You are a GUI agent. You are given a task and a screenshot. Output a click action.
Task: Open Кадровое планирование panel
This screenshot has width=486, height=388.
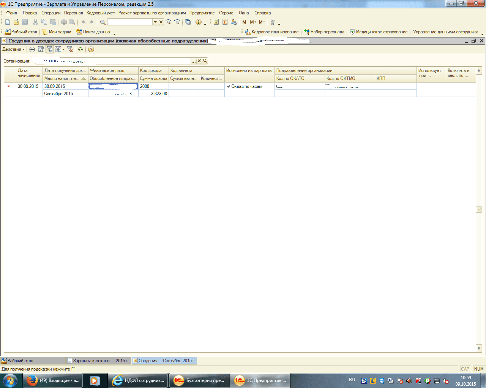[271, 32]
